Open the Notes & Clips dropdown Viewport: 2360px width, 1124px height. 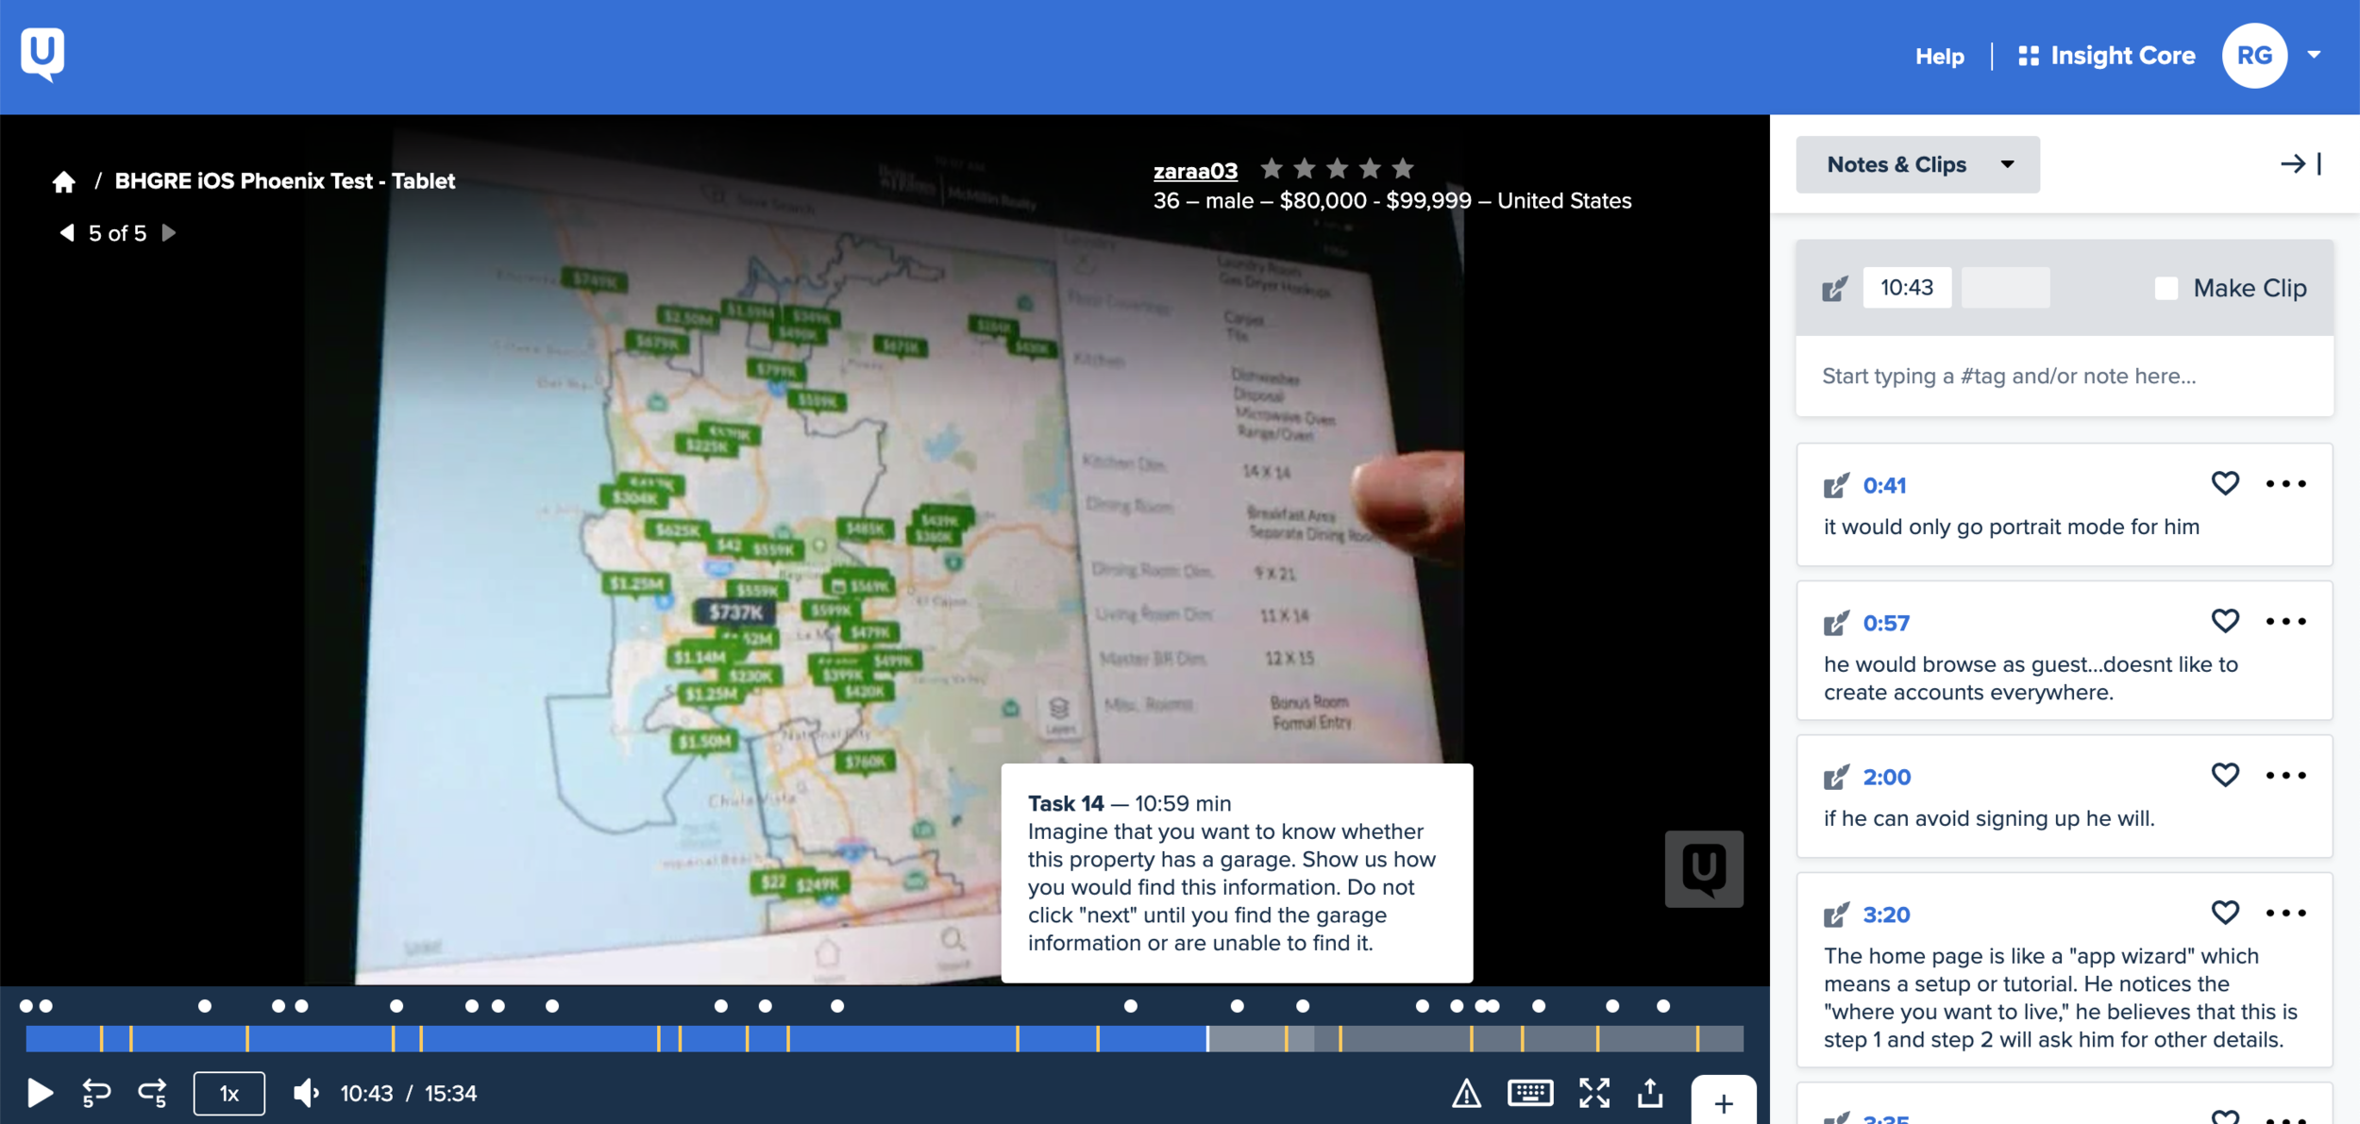[1917, 164]
